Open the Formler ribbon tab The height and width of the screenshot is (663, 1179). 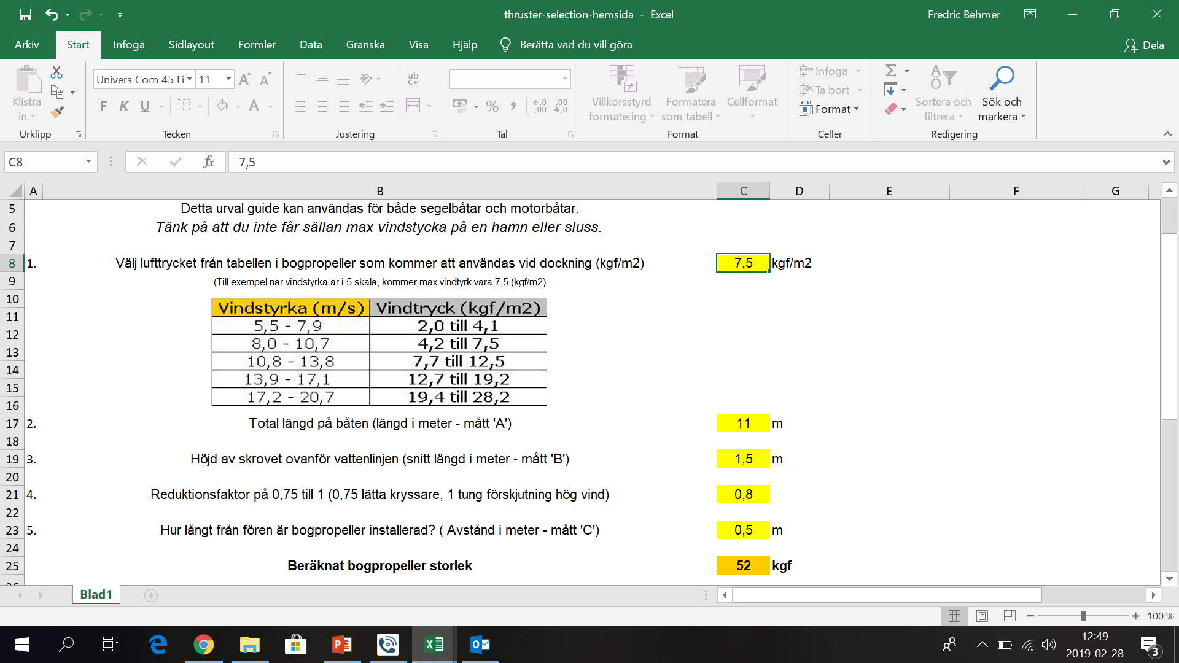click(257, 45)
